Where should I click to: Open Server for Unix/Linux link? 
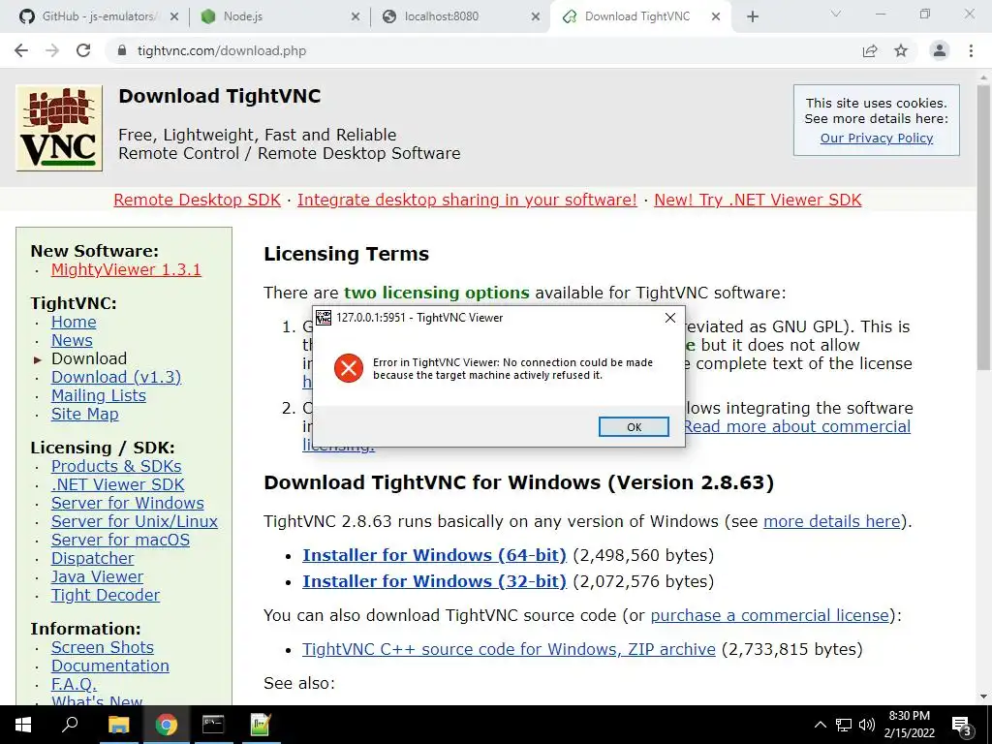coord(134,521)
